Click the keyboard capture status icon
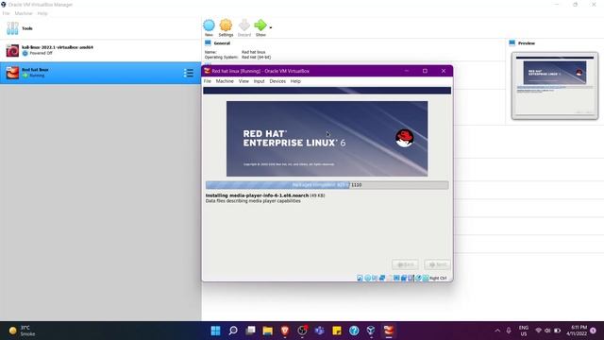The width and height of the screenshot is (604, 340). (426, 278)
